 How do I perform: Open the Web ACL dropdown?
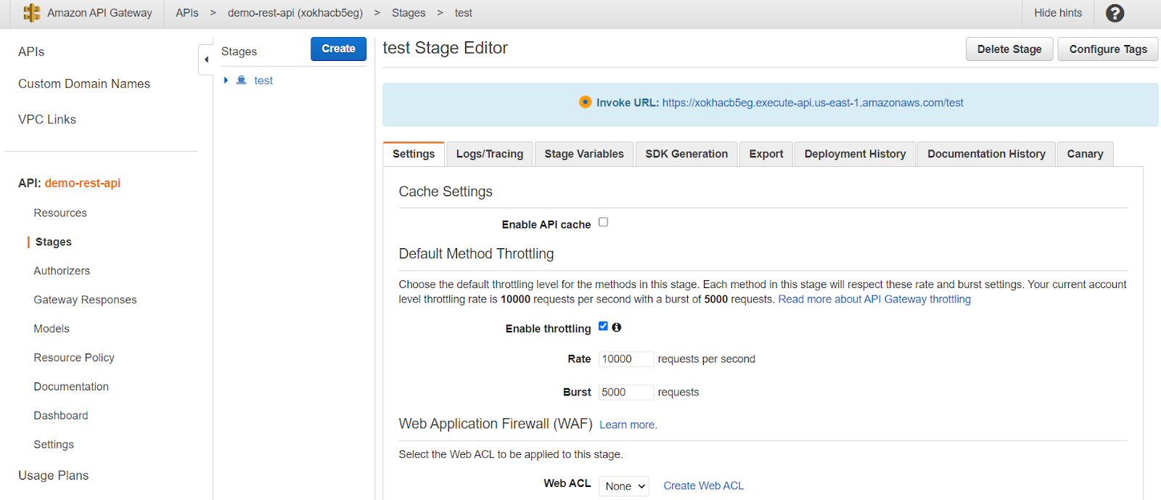point(624,486)
